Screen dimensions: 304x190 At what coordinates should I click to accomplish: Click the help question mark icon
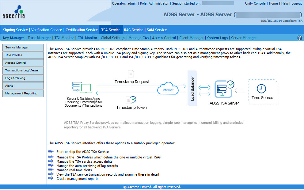coord(300,38)
